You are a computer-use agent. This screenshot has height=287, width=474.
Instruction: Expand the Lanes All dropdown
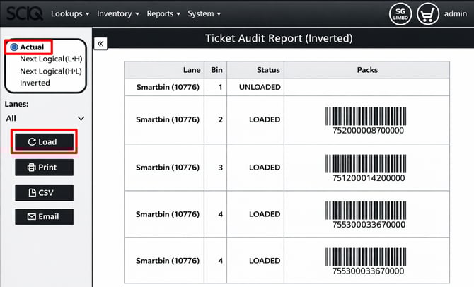coord(45,119)
